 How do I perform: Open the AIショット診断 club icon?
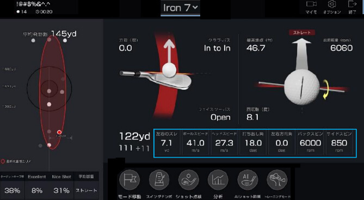[x=248, y=180]
